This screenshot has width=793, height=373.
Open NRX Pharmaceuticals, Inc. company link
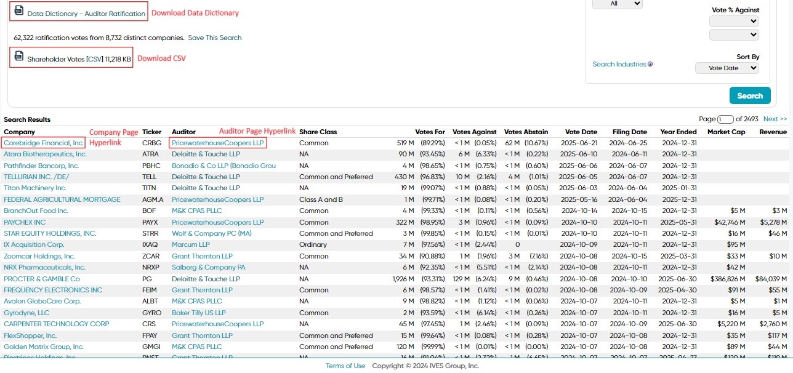click(x=44, y=267)
